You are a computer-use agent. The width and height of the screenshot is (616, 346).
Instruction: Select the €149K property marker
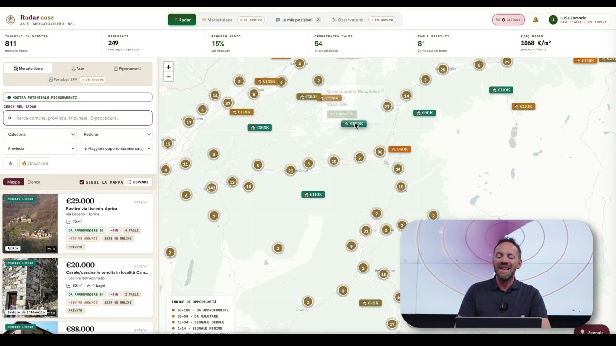click(242, 112)
